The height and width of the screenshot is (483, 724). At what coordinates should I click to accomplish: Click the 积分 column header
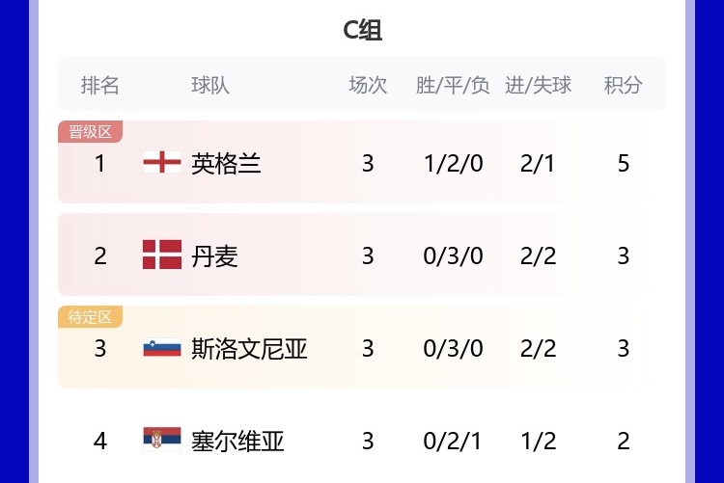pos(623,85)
